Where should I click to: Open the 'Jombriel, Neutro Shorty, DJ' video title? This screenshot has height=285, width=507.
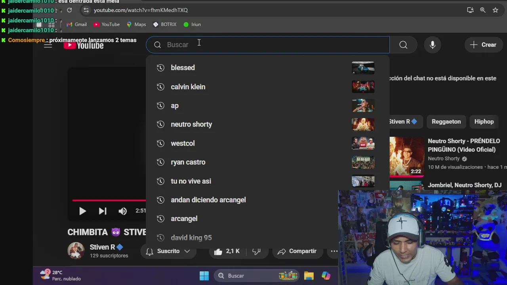(x=465, y=185)
